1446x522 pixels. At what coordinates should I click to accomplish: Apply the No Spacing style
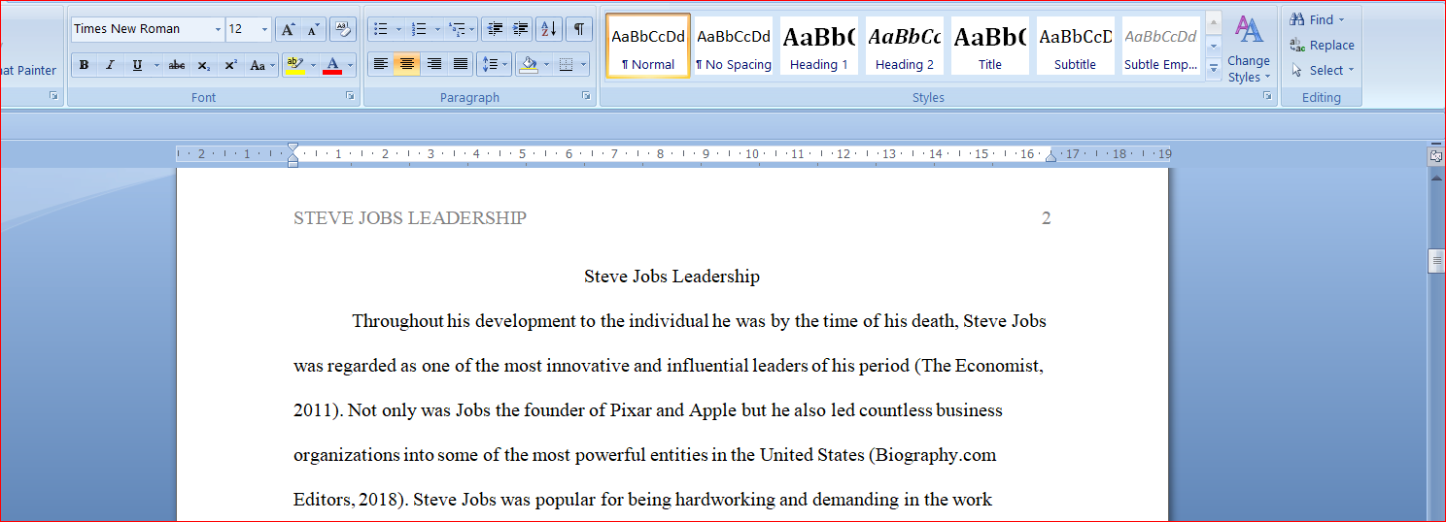point(734,46)
